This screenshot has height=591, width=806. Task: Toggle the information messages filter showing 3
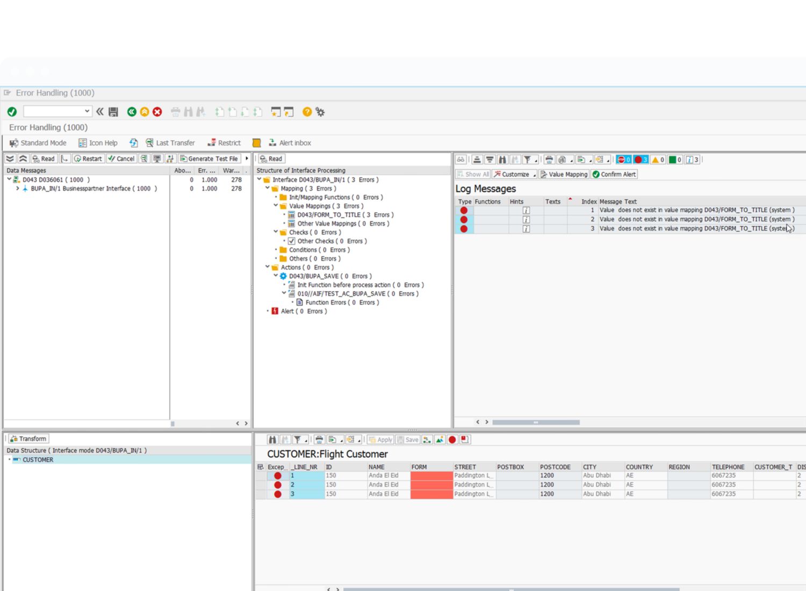692,160
